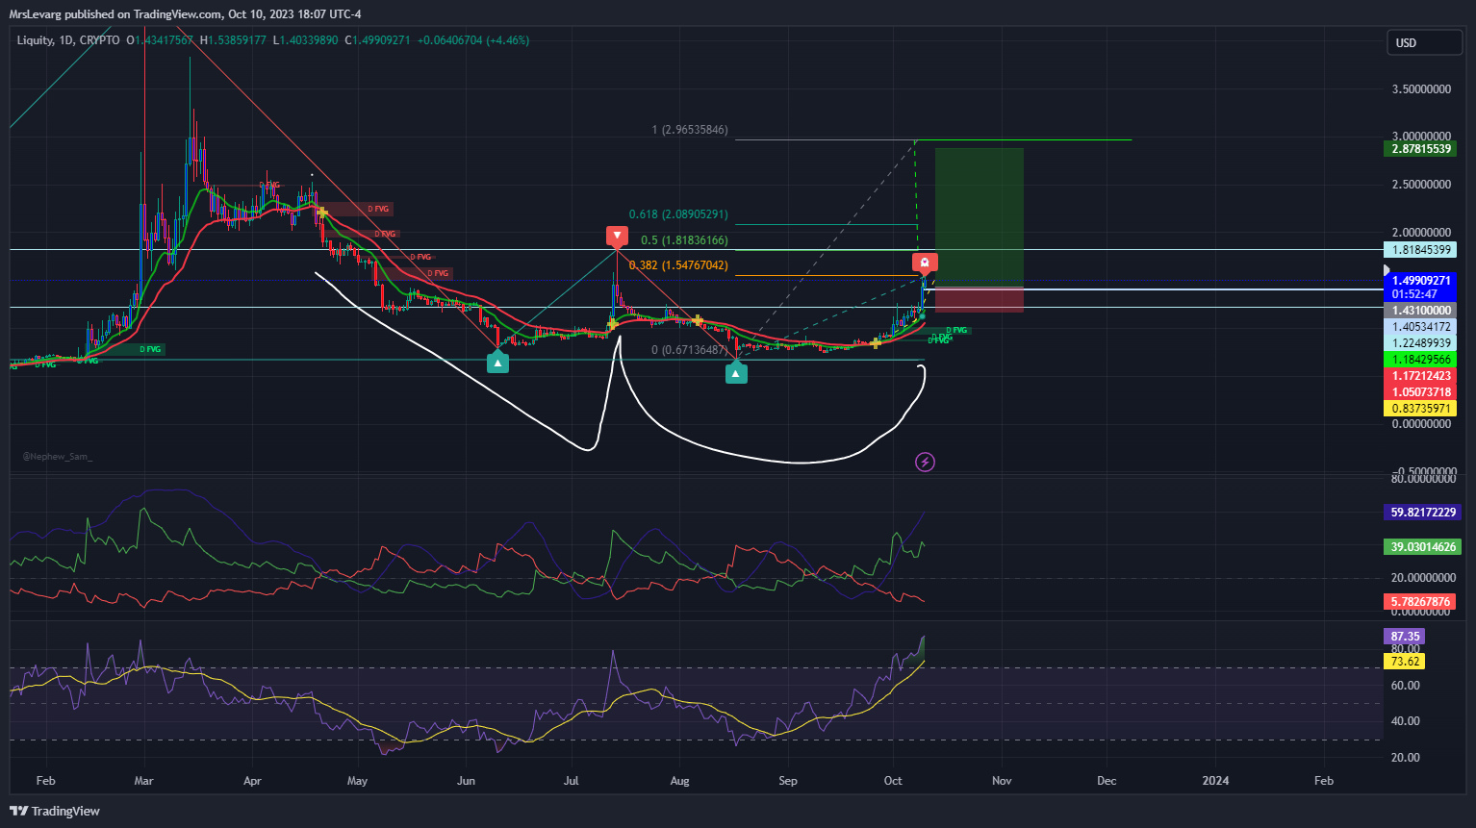1476x828 pixels.
Task: Click the Fib 0.618 (2.08905291) label
Action: [x=678, y=214]
